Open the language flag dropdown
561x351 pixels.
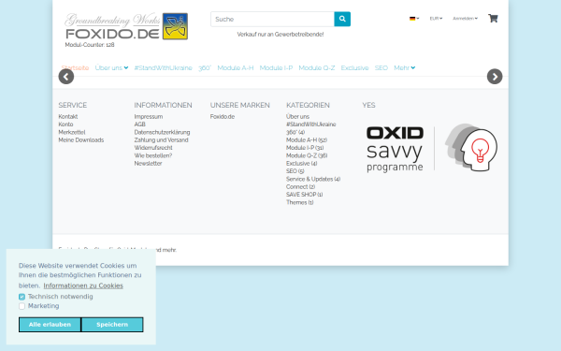[414, 19]
